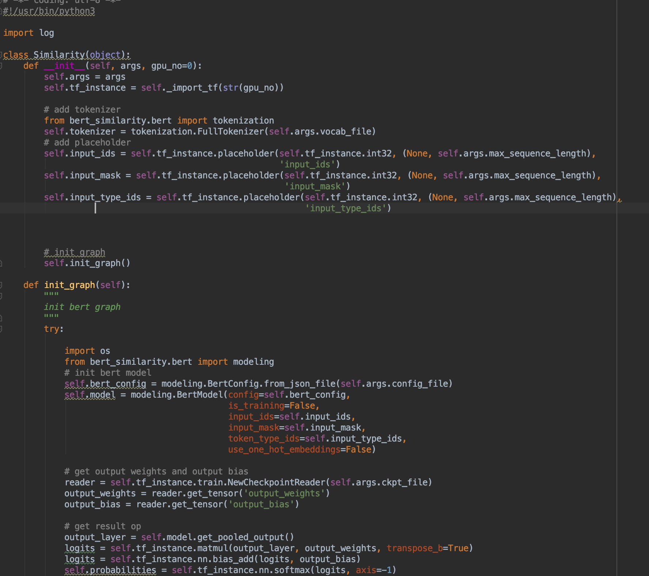Screen dimensions: 649x576
Task: Click the 'input_mask' string literal
Action: tap(315, 186)
